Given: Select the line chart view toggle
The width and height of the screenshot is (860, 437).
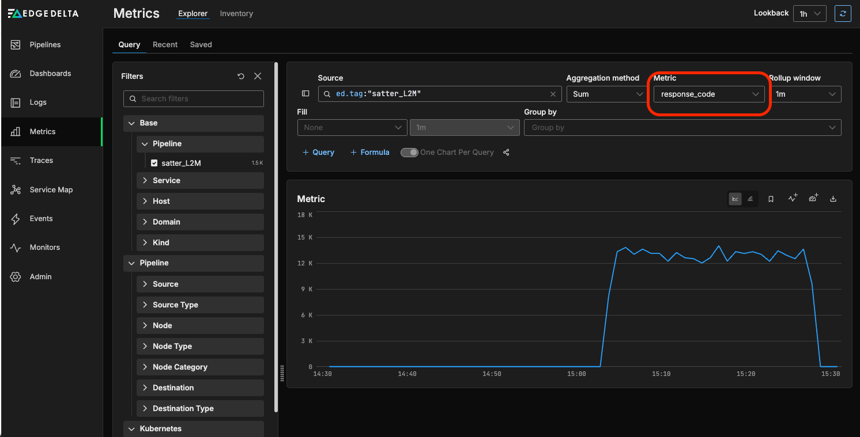Looking at the screenshot, I should (x=735, y=199).
